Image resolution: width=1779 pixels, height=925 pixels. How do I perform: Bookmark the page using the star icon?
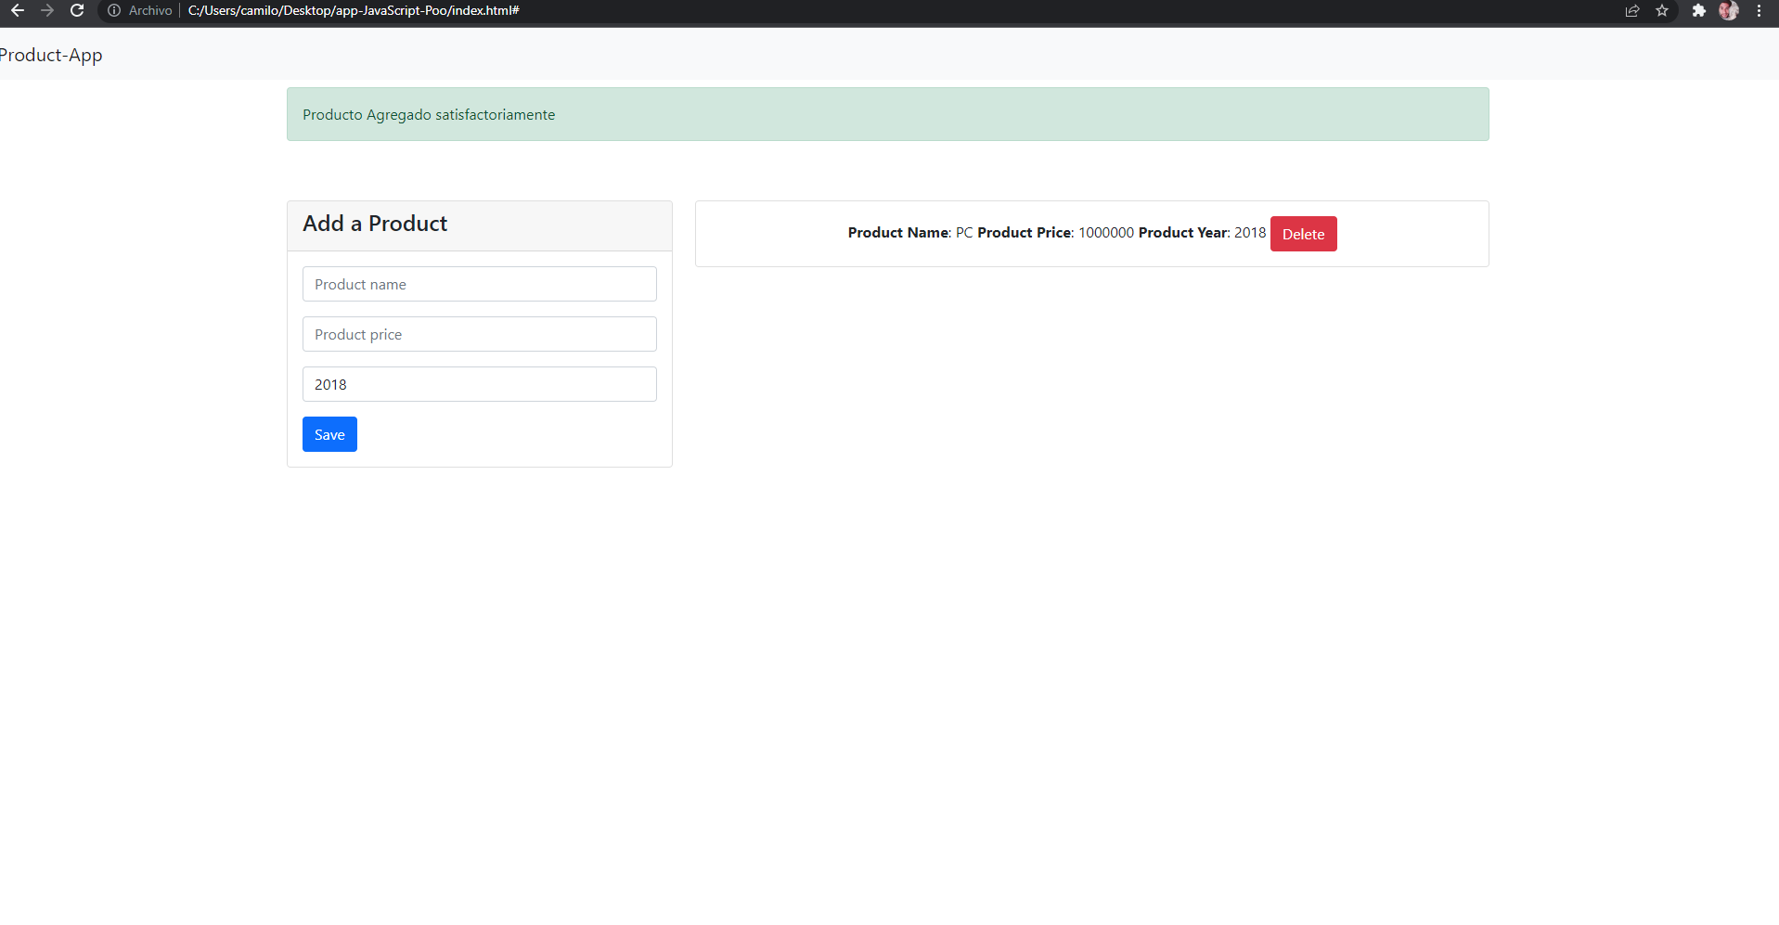pos(1662,10)
